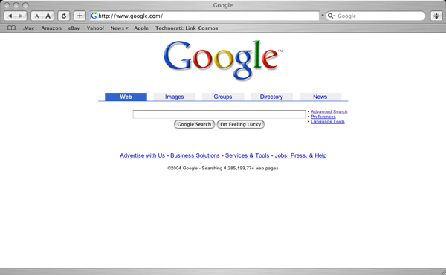Switch to the Directory tab
The width and height of the screenshot is (446, 275).
271,97
